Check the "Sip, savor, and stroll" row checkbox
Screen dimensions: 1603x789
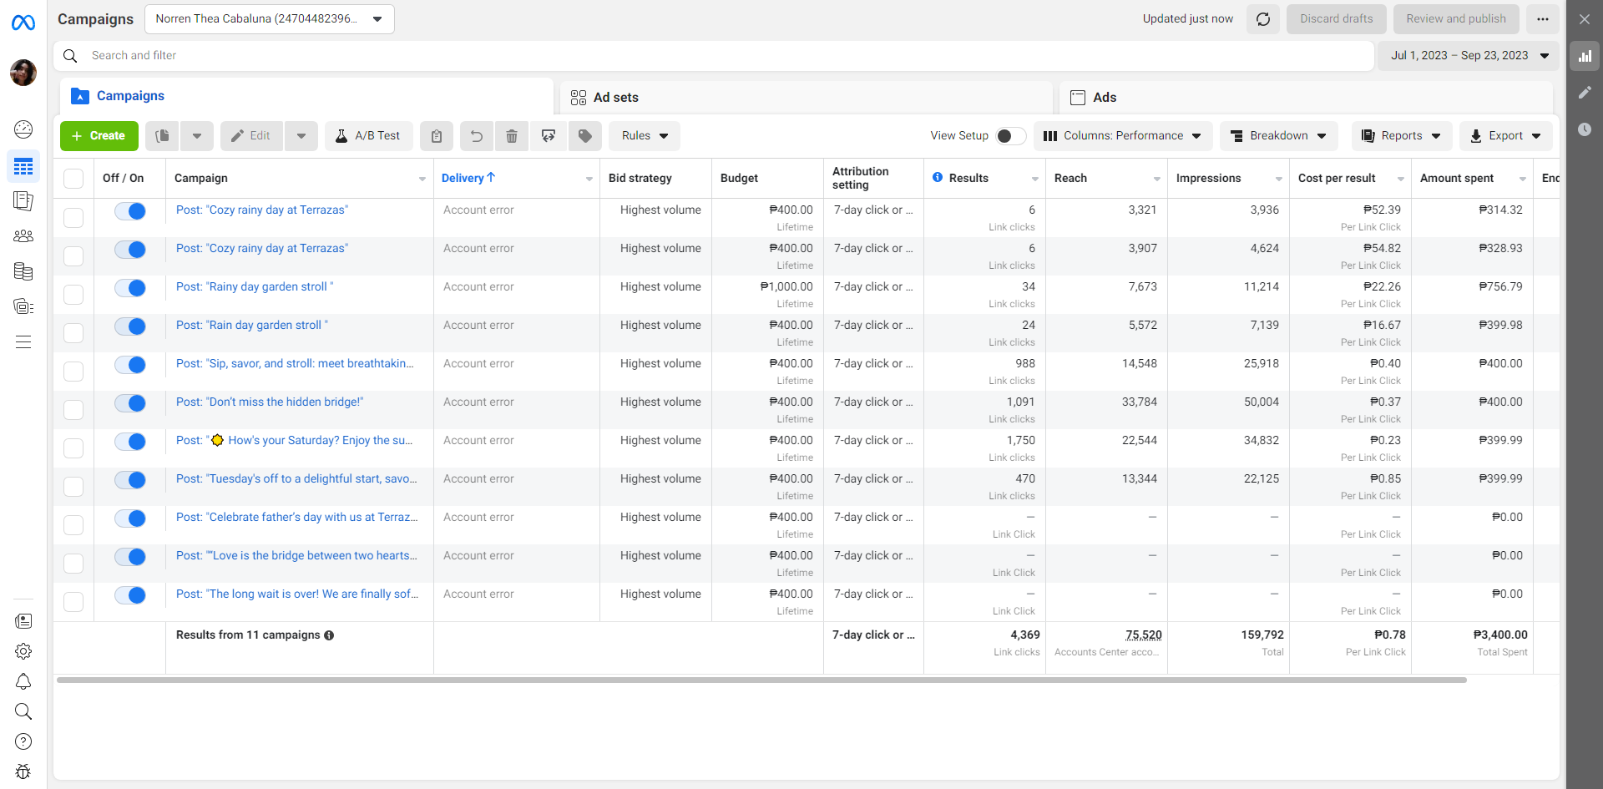click(73, 372)
